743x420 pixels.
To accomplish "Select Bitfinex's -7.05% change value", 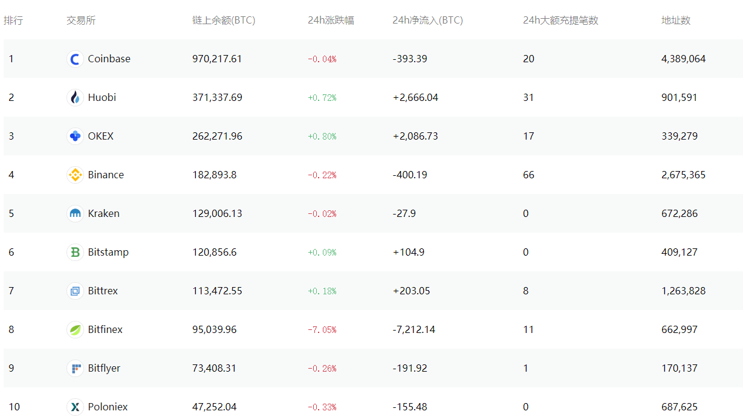I will click(322, 330).
